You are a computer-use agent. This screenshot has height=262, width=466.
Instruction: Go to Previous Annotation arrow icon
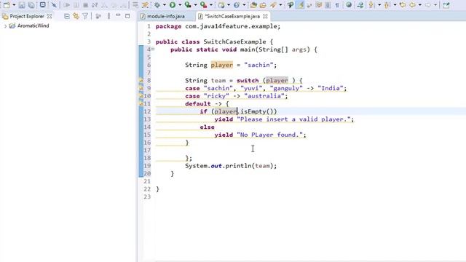pyautogui.click(x=387, y=5)
